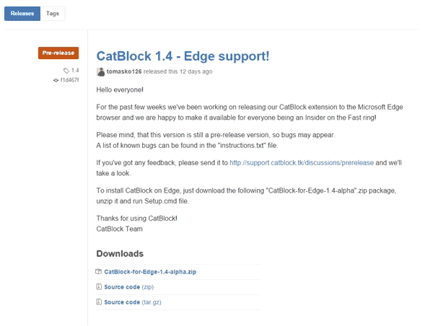Viewport: 433px width, 326px height.
Task: Click the orange Pre-release badge
Action: click(x=58, y=53)
